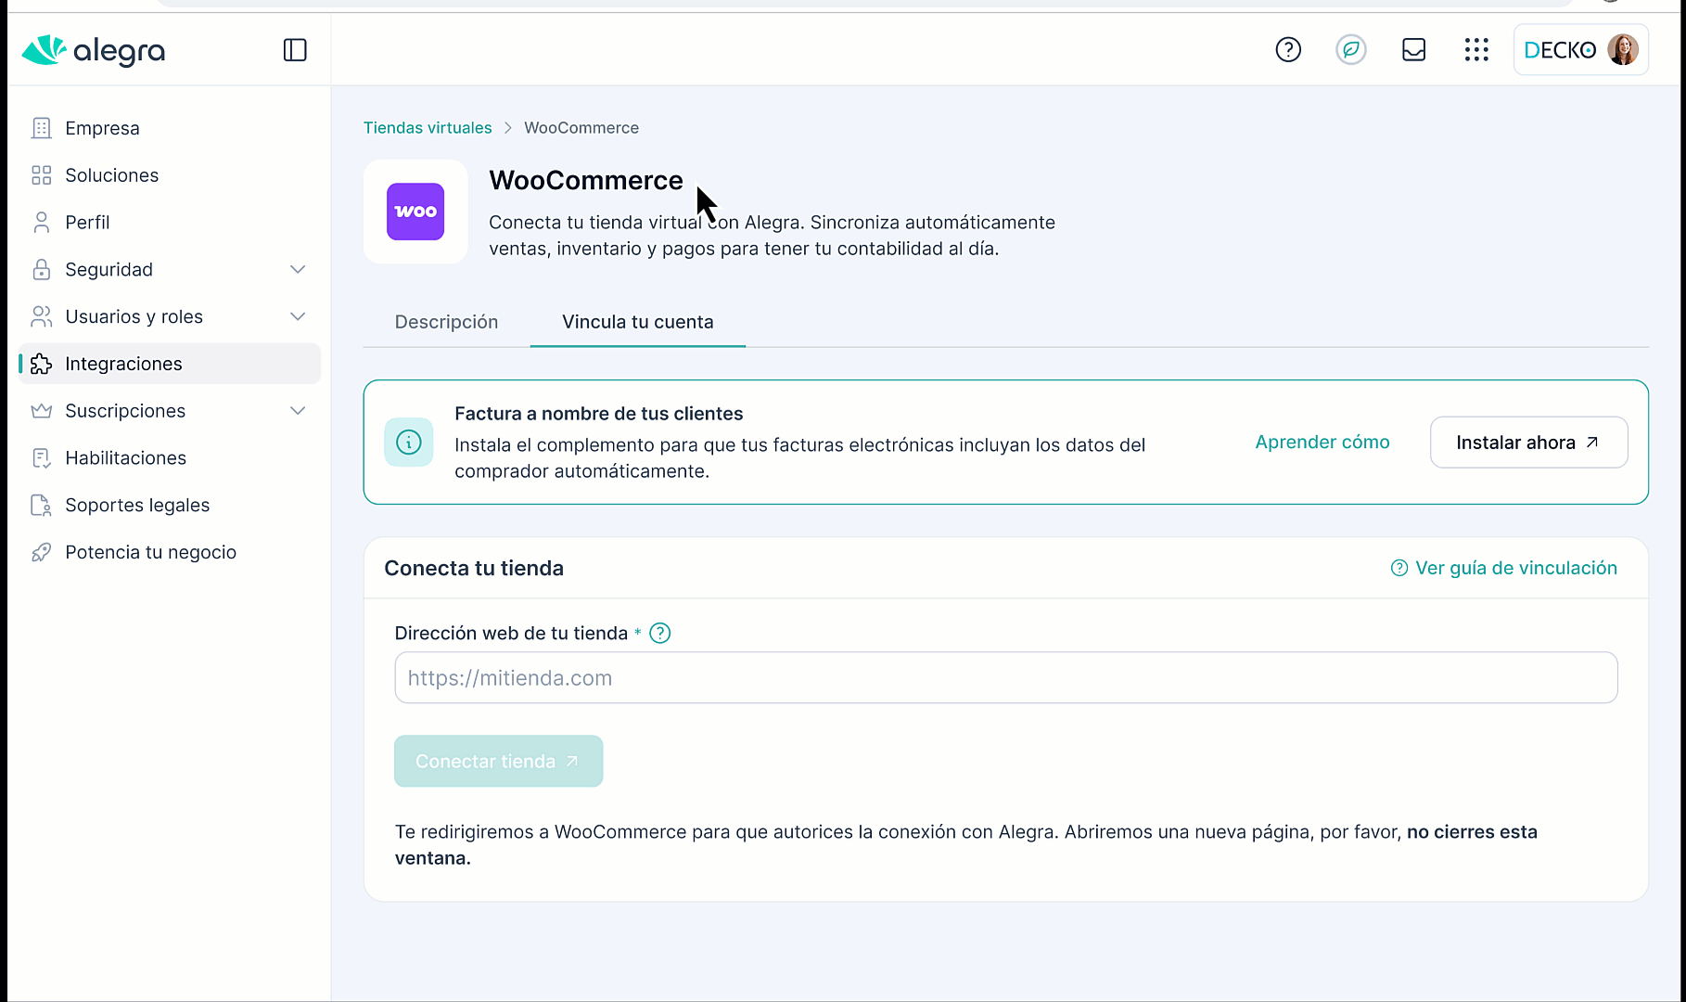Open the apps grid icon
Image resolution: width=1686 pixels, height=1002 pixels.
(1476, 49)
